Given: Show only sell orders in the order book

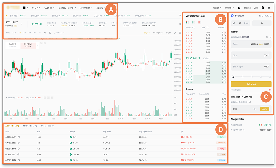Looking at the screenshot, I should coord(200,22).
